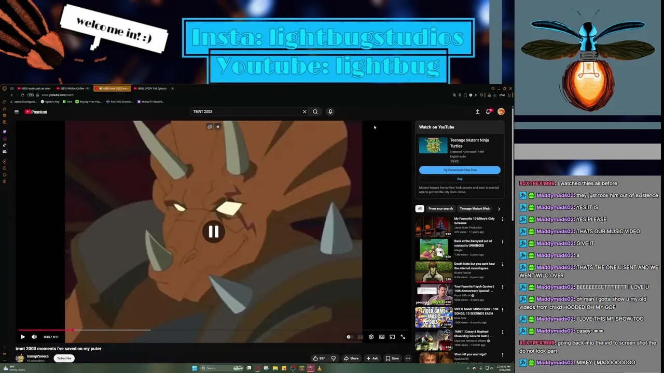Click the Windows taskbar Search box
Viewport: 664px width, 373px height.
click(222, 368)
